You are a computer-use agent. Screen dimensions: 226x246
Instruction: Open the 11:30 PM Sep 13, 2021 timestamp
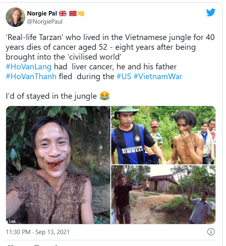click(x=37, y=232)
